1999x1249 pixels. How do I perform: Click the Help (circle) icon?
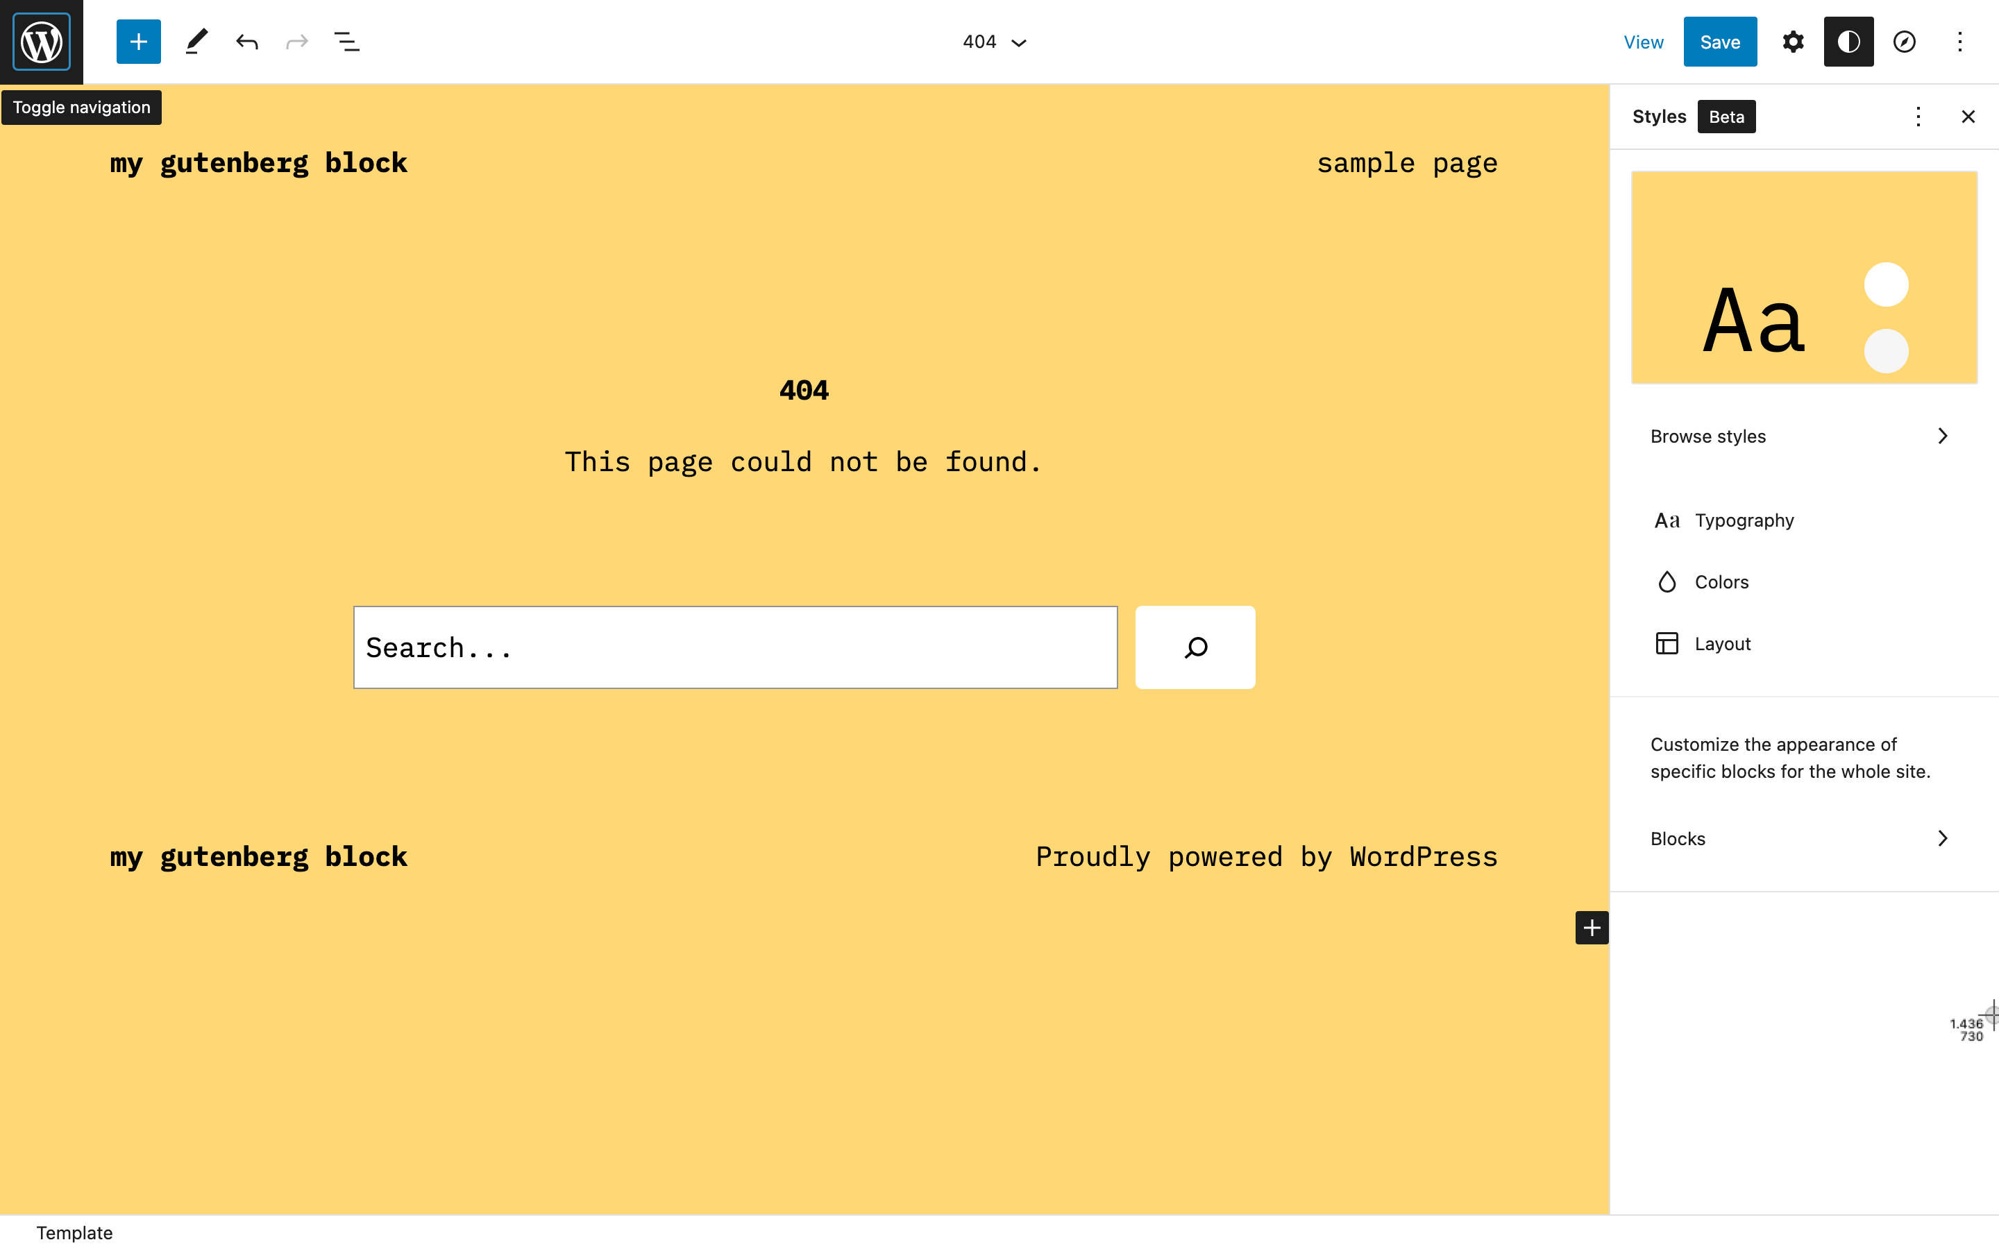(x=1903, y=40)
